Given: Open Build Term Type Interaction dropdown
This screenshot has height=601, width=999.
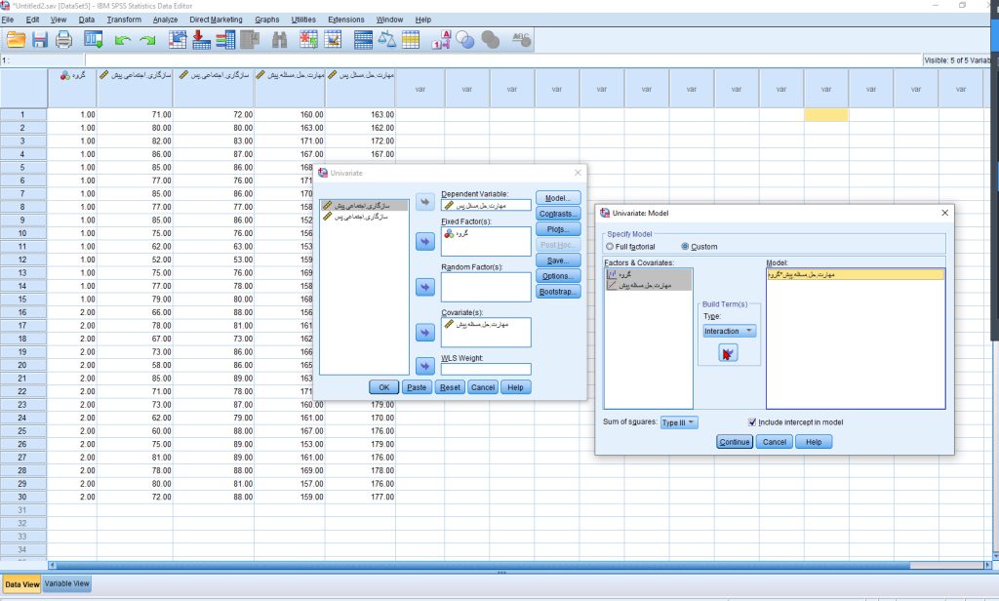Looking at the screenshot, I should tap(730, 332).
